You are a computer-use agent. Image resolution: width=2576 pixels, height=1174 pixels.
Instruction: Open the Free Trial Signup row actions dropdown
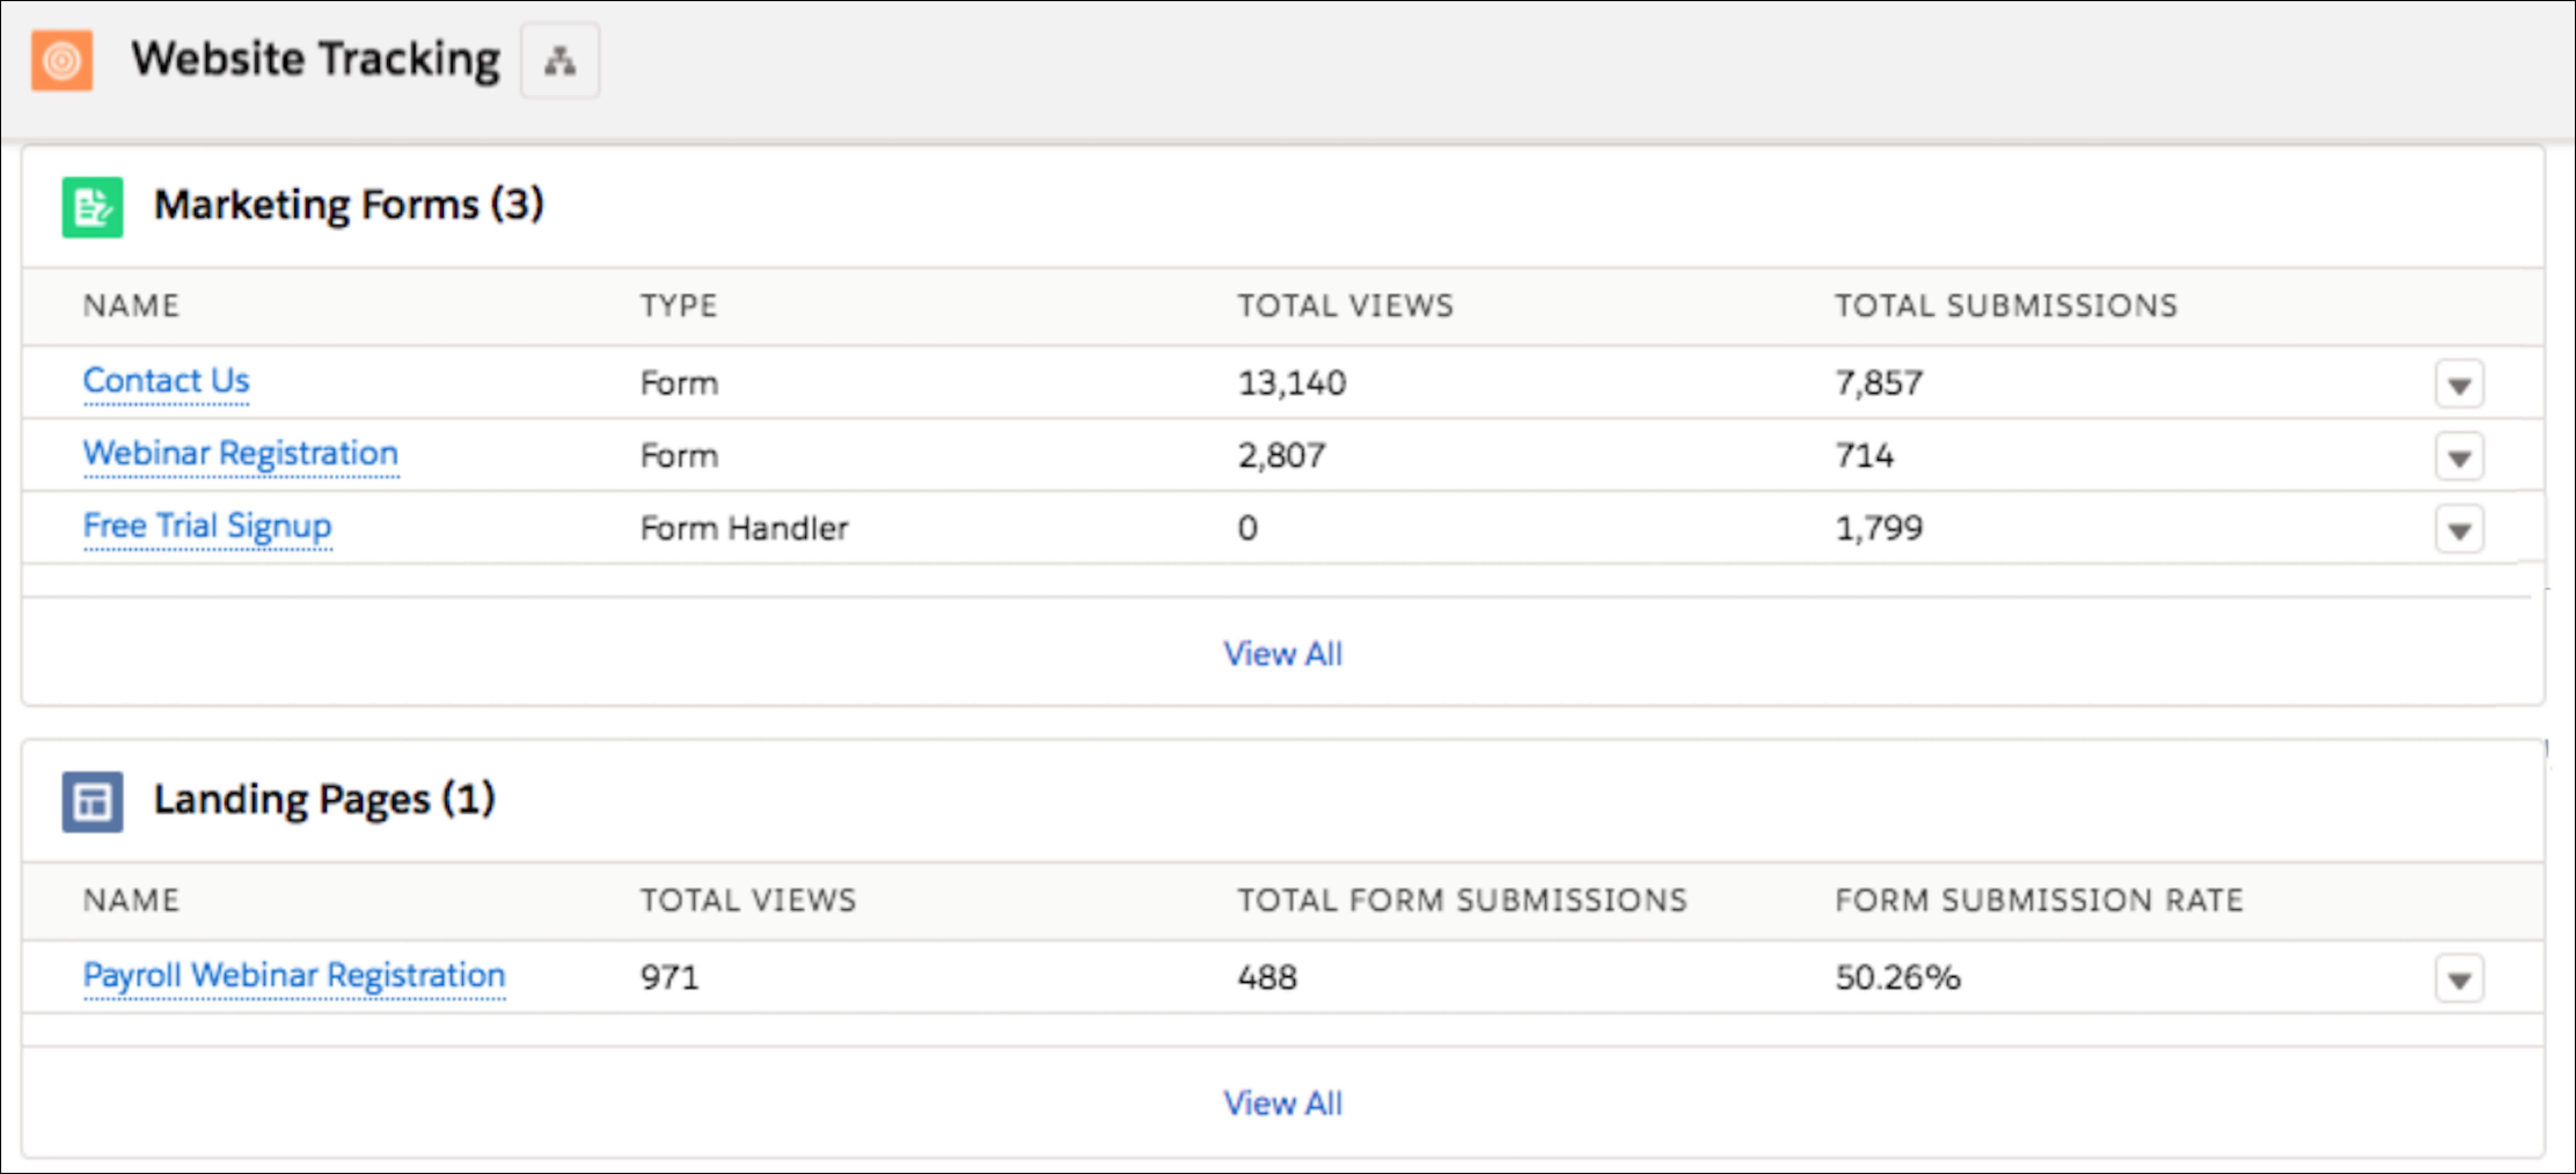tap(2459, 529)
